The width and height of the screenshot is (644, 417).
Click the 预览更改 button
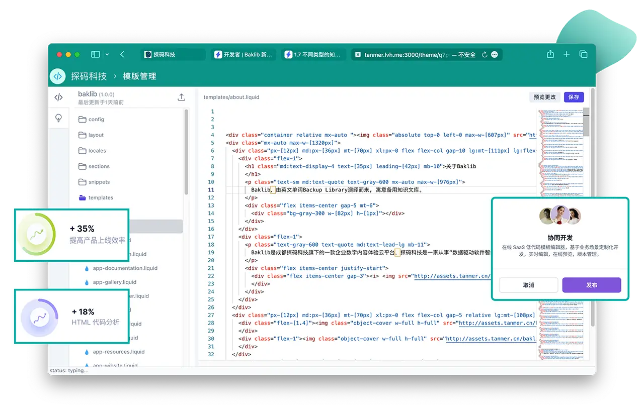click(545, 97)
